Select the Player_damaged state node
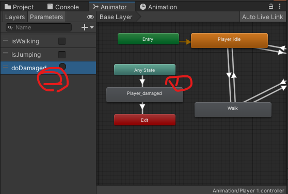The image size is (288, 194). (x=145, y=95)
